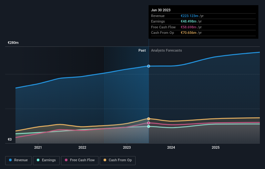Click the Revenue row label in tooltip

[158, 16]
